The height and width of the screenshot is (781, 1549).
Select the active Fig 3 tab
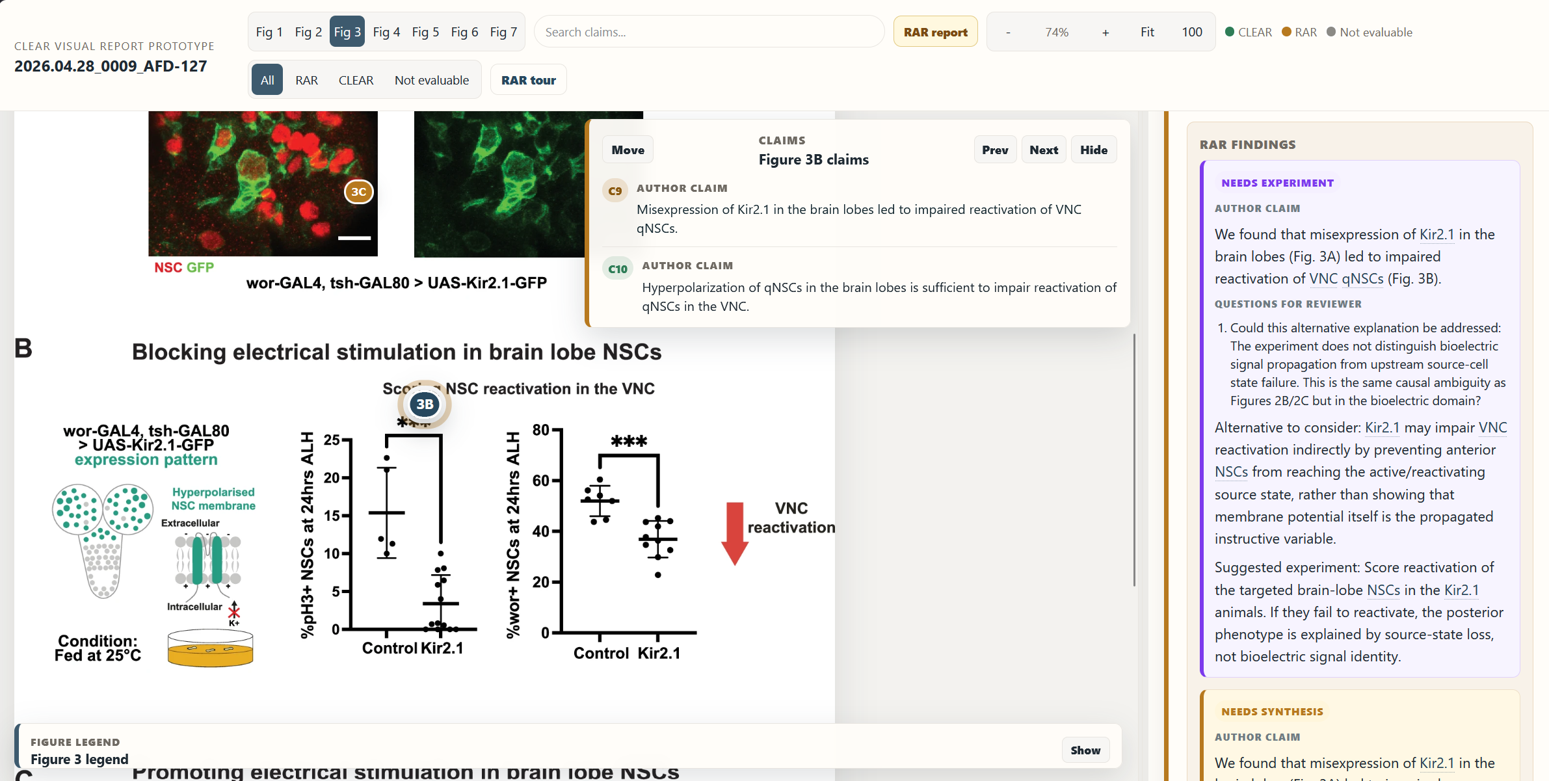pos(347,32)
